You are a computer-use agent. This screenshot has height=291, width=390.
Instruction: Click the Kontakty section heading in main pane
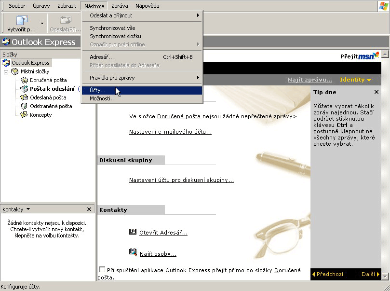pos(113,210)
